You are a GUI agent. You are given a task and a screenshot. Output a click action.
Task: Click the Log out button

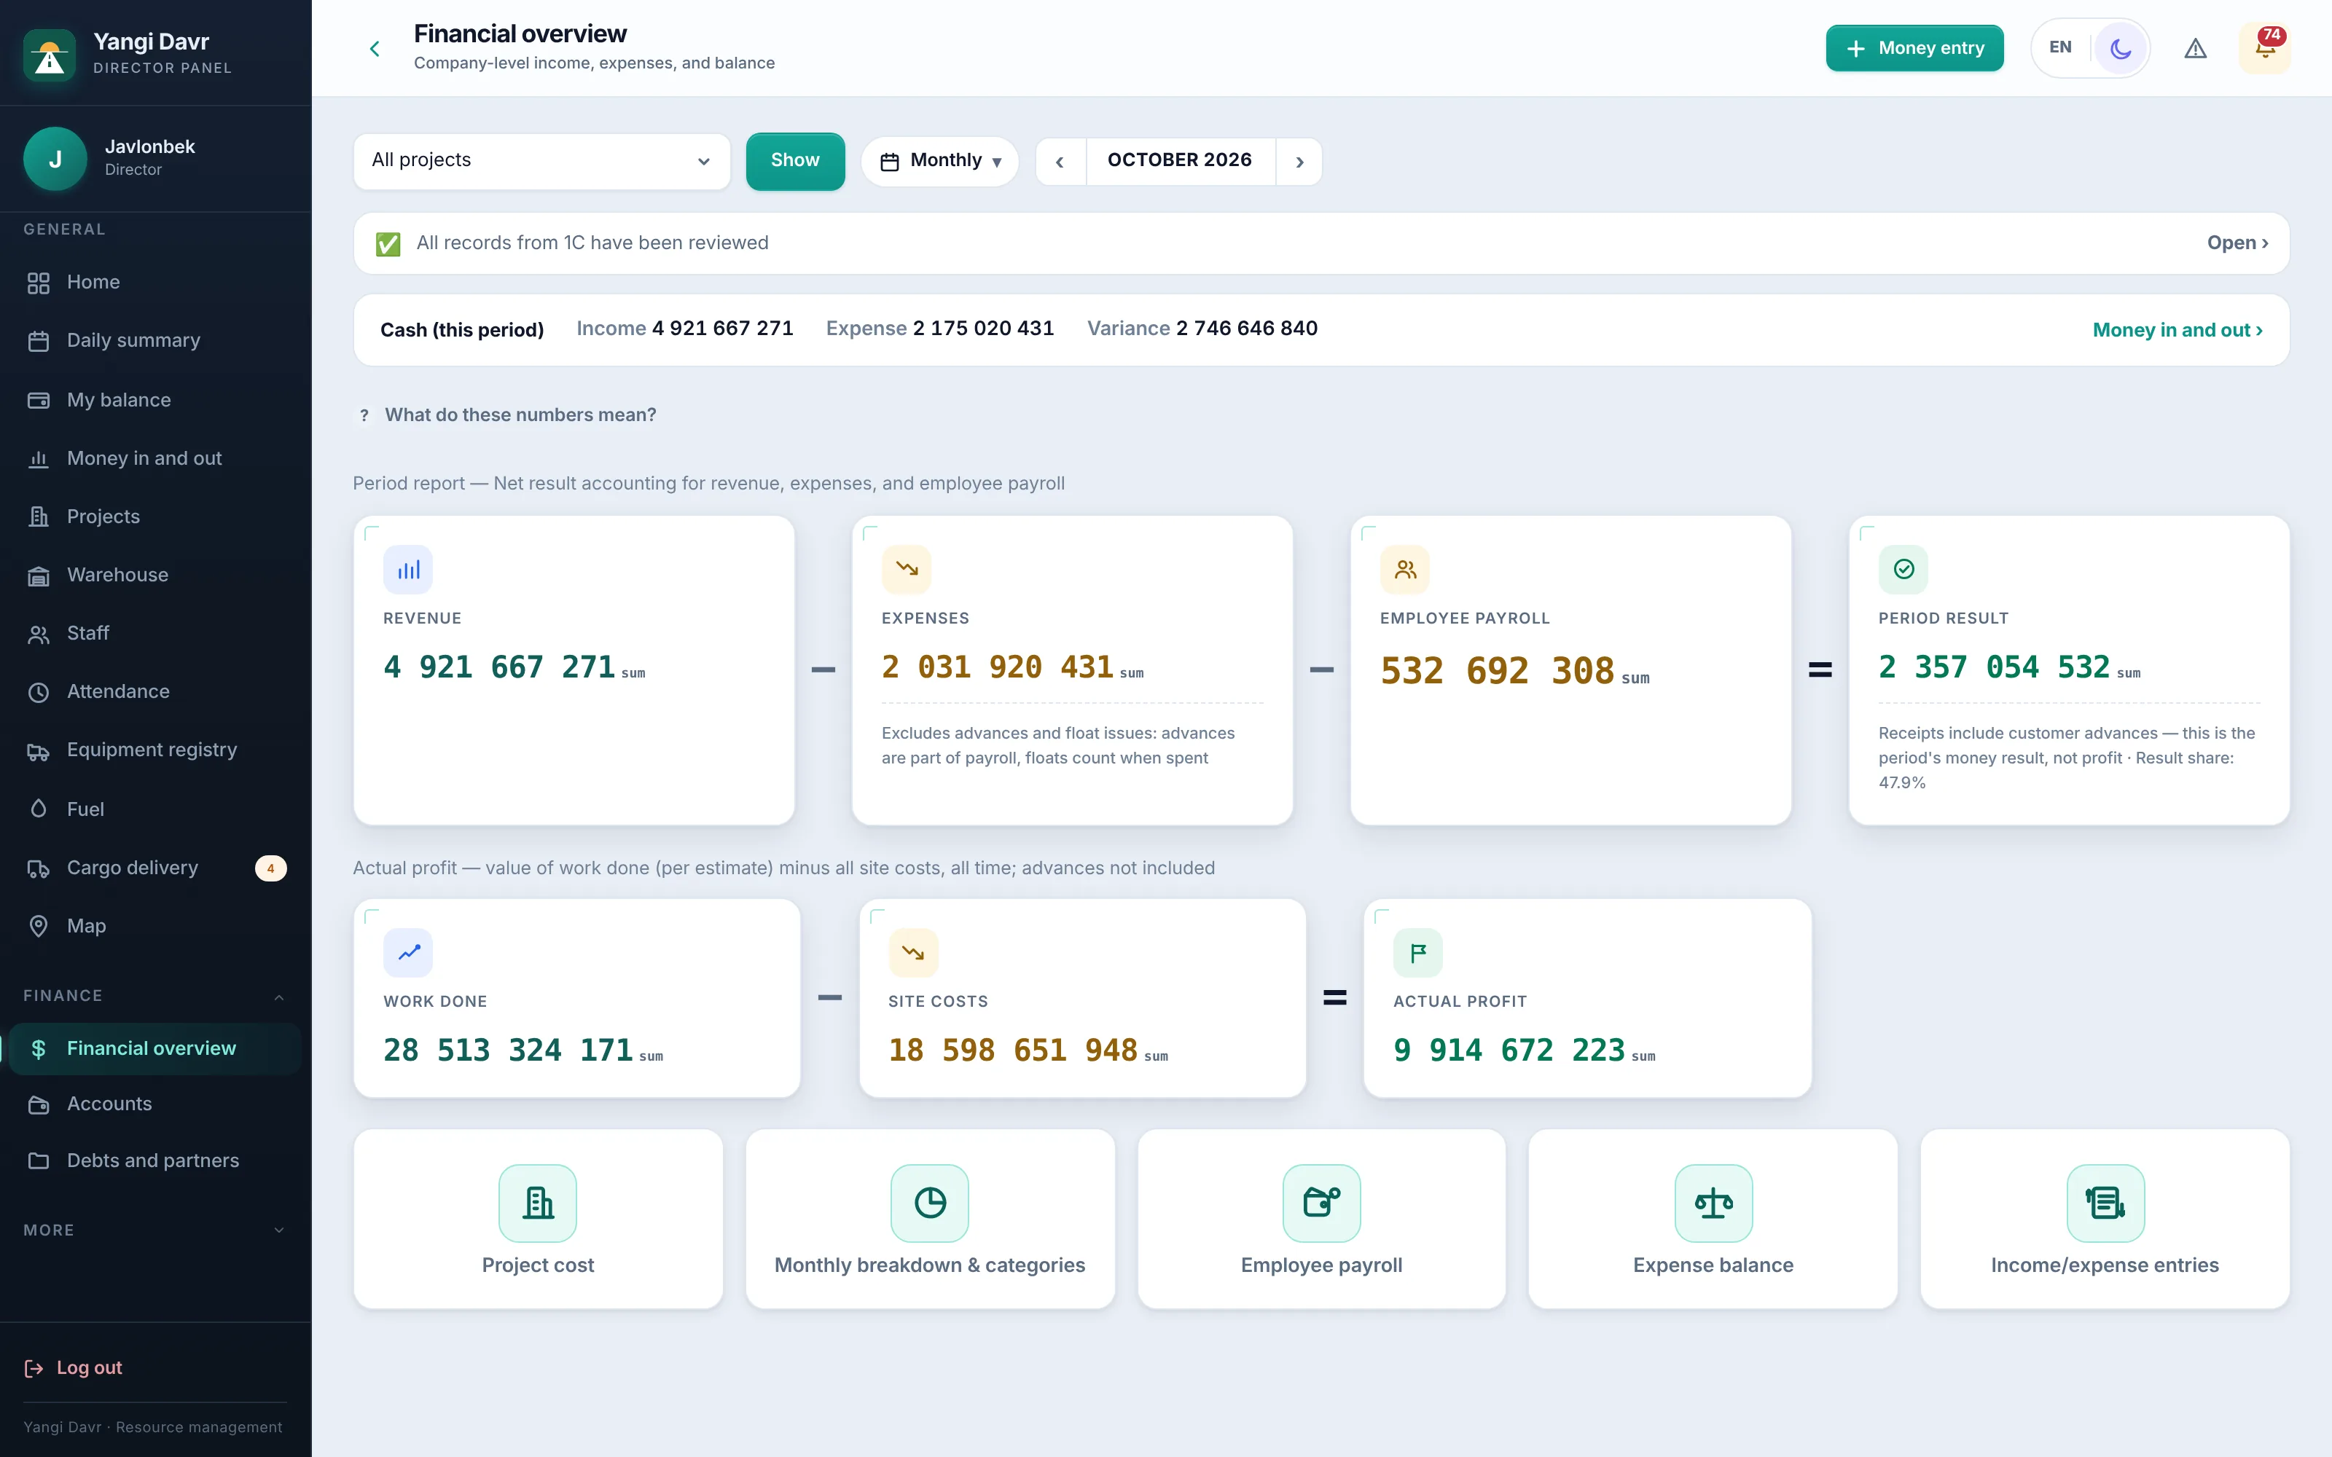pyautogui.click(x=74, y=1367)
